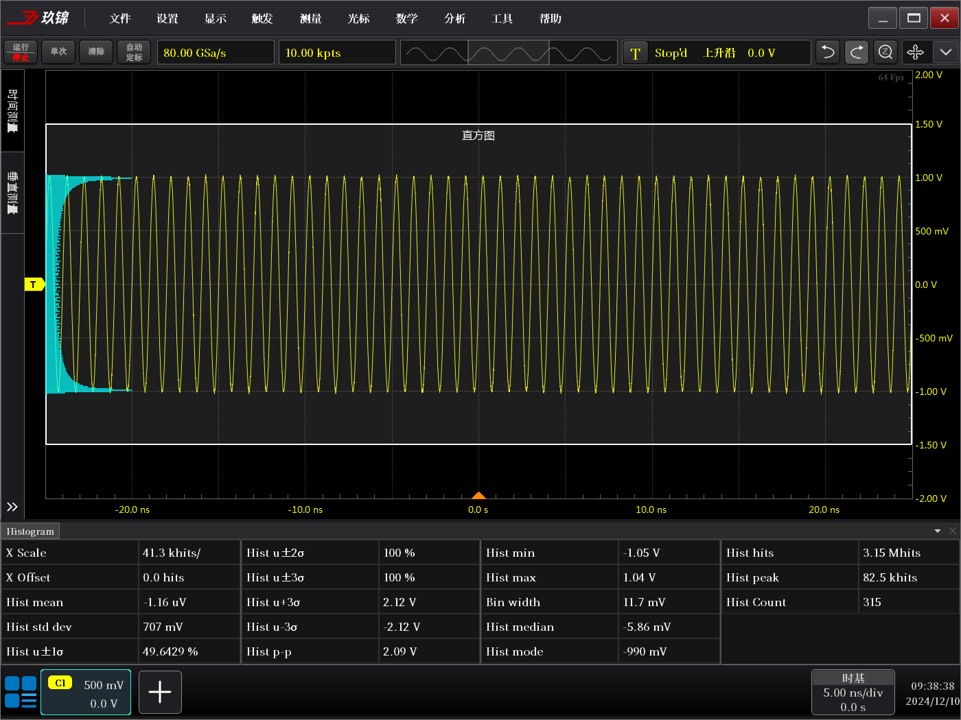Screen dimensions: 961x720
Task: Click the 单次 single acquisition button
Action: point(58,52)
